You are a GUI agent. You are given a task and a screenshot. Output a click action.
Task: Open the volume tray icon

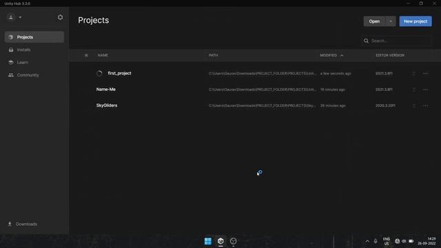pyautogui.click(x=404, y=241)
